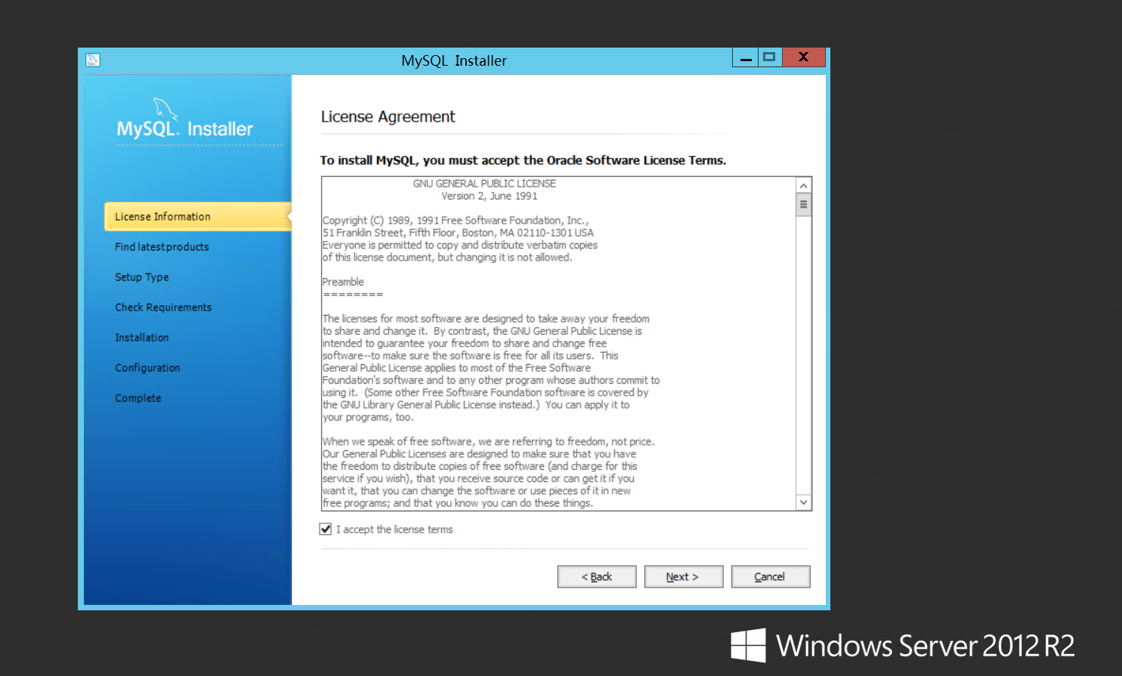This screenshot has height=676, width=1122.
Task: Minimize the MySQL Installer window
Action: pos(746,57)
